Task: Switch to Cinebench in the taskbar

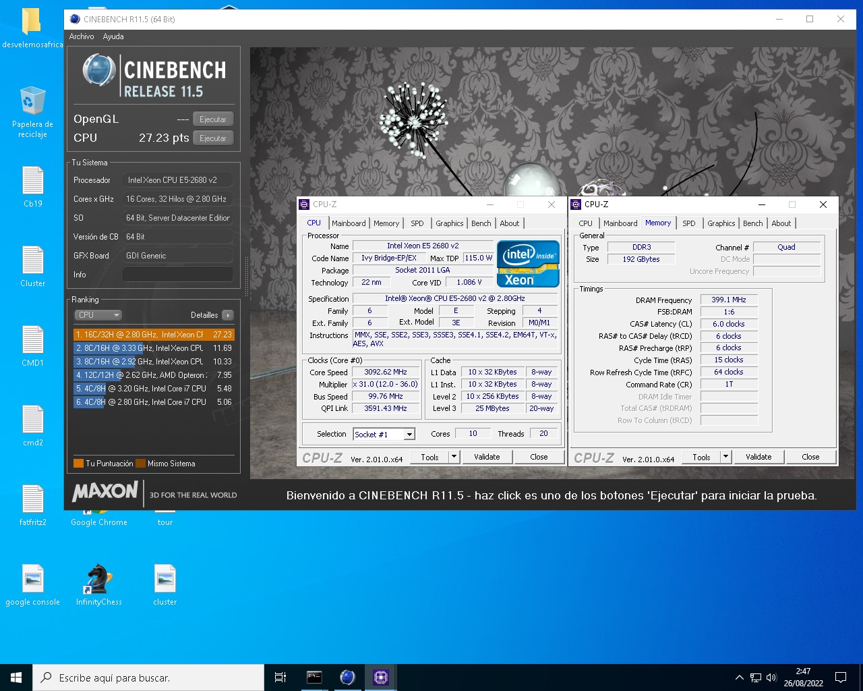Action: (347, 678)
